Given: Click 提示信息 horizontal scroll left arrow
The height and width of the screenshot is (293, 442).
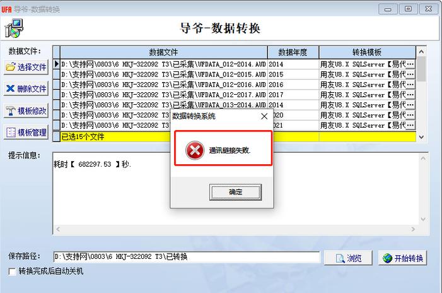Looking at the screenshot, I should (58, 229).
